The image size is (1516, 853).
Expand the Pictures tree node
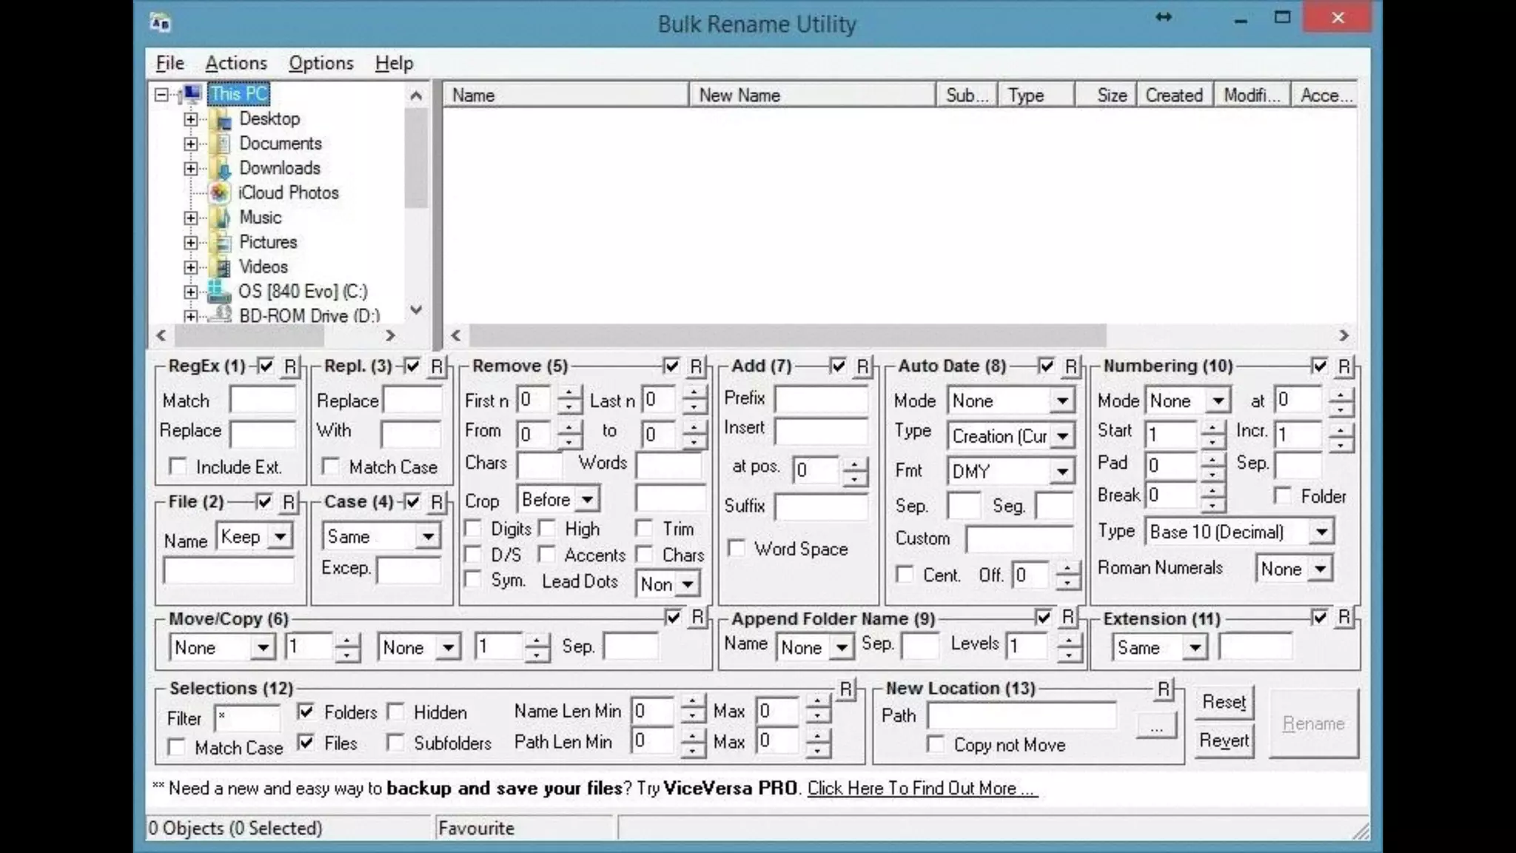[x=191, y=242]
